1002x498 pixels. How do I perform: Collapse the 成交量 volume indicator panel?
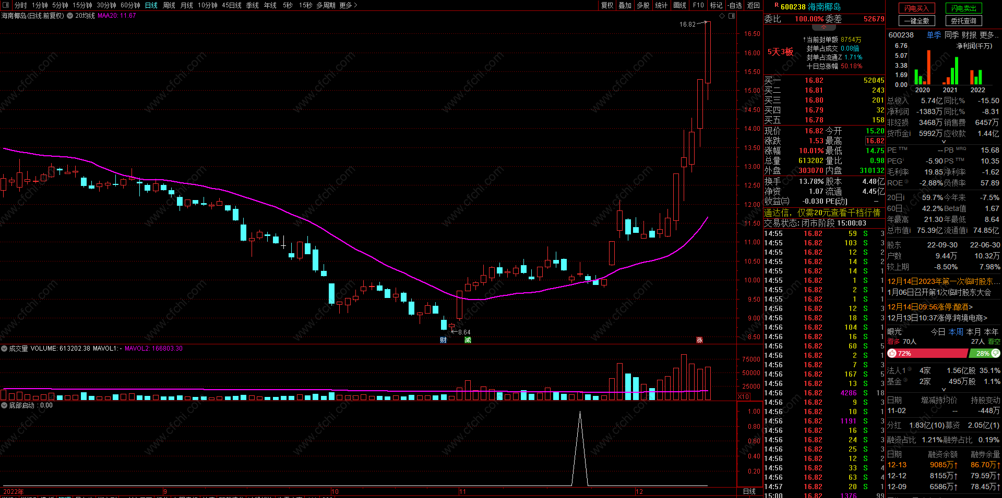[x=4, y=348]
